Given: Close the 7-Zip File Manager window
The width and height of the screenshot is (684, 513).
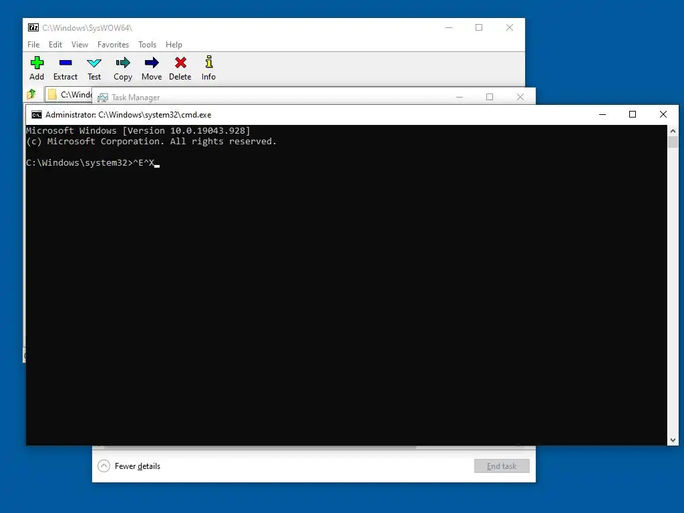Looking at the screenshot, I should [510, 27].
